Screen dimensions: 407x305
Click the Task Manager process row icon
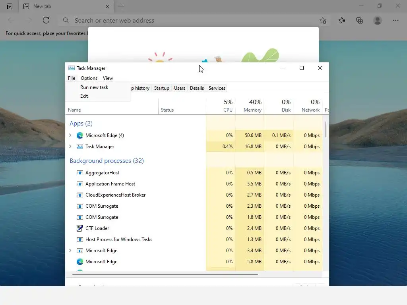pyautogui.click(x=79, y=147)
